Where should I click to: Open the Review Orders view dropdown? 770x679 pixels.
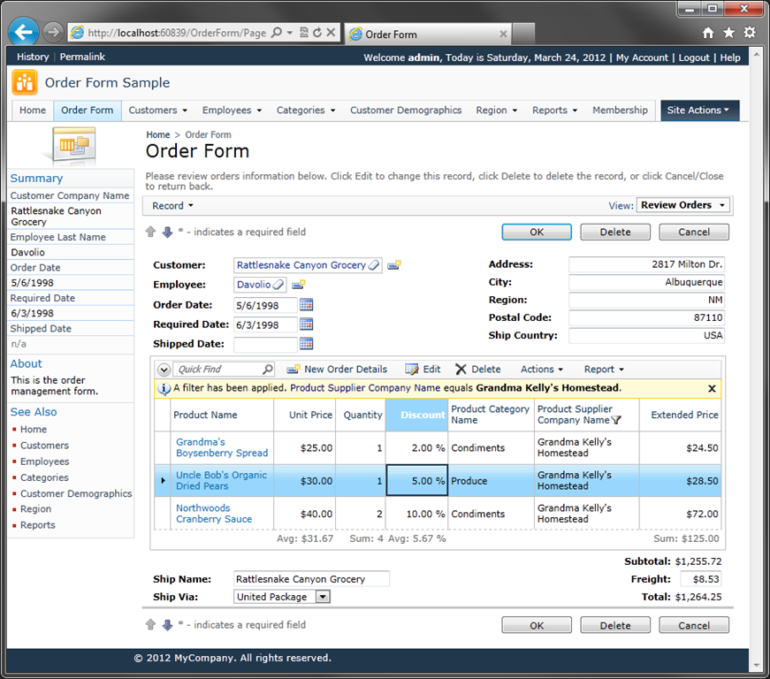point(682,205)
